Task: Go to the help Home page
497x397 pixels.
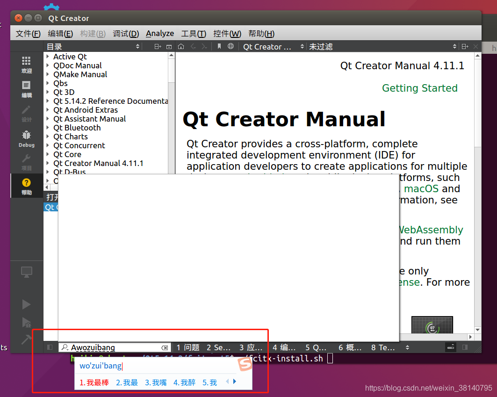Action: coord(181,47)
